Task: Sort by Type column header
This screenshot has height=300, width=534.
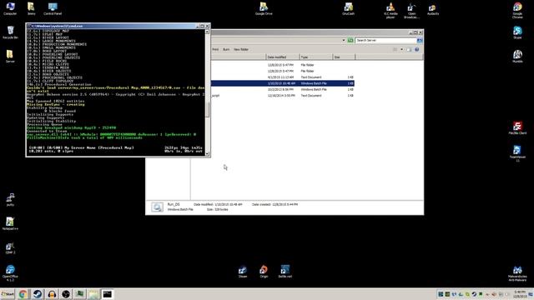Action: click(315, 57)
